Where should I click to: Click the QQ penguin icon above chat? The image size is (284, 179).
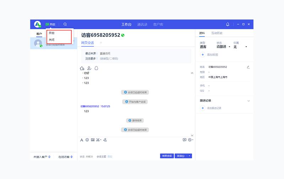pyautogui.click(x=96, y=68)
